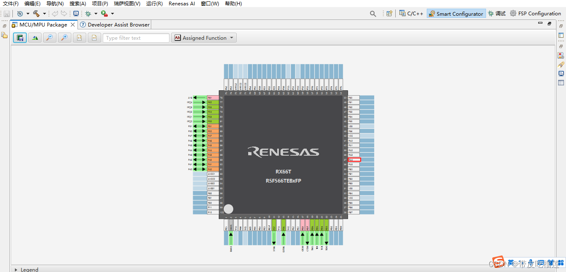Maximize the MCU/MPU Package view panel
Viewport: 566px width, 272px height.
[549, 24]
